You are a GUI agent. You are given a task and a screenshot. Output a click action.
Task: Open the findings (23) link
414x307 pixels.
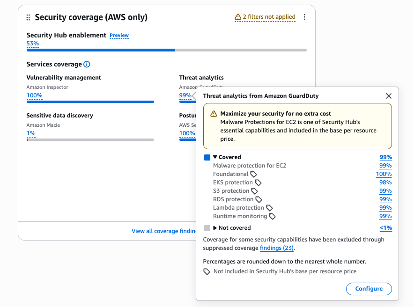point(277,248)
